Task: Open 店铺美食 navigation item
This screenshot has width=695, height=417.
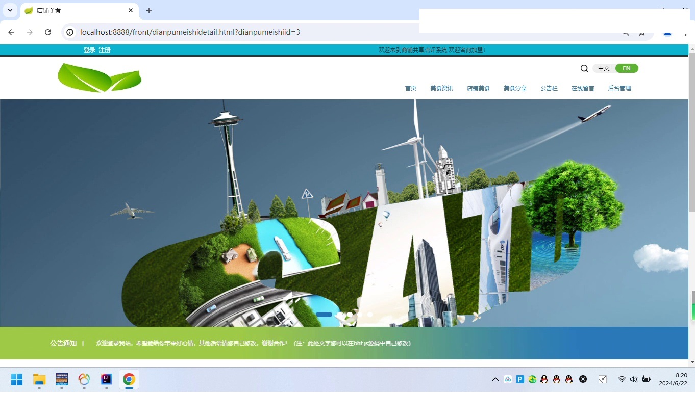Action: pos(478,88)
